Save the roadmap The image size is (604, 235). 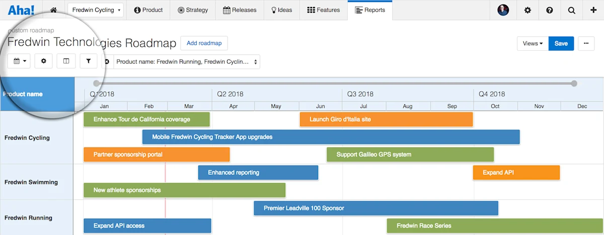pyautogui.click(x=561, y=43)
